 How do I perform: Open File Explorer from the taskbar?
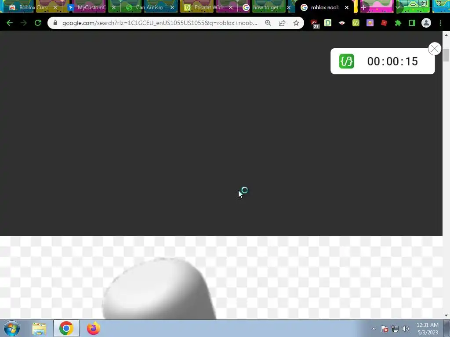pos(39,328)
